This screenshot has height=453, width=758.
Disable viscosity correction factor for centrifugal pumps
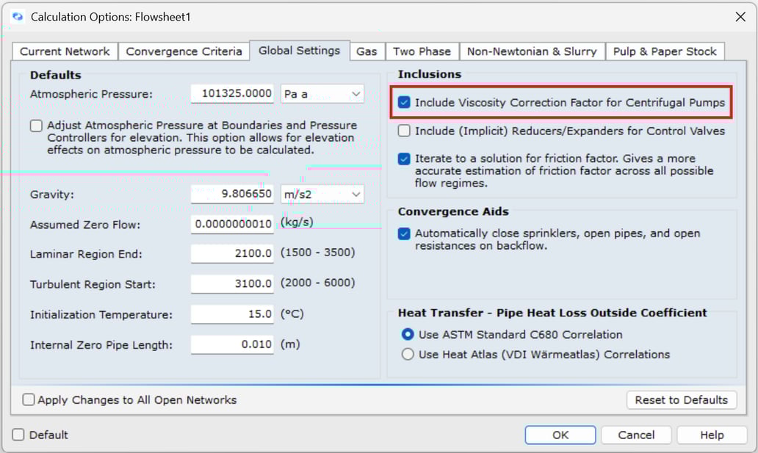coord(404,103)
